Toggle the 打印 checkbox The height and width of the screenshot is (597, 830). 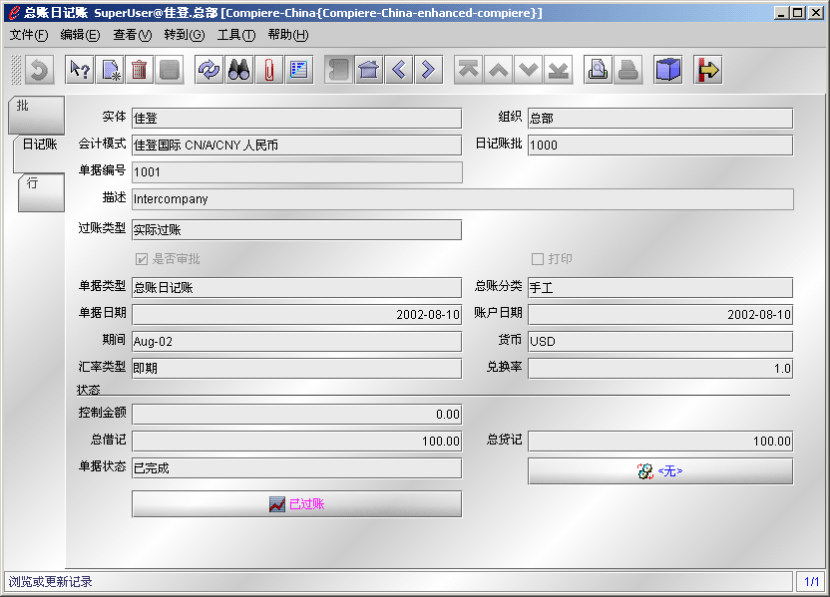538,259
